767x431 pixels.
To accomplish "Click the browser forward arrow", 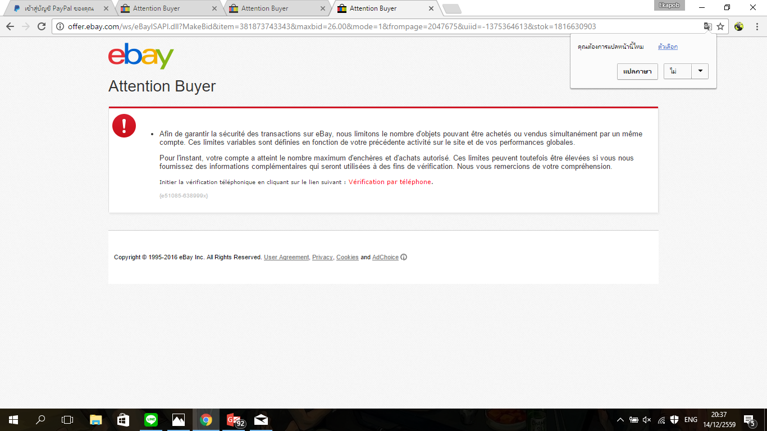I will [25, 26].
